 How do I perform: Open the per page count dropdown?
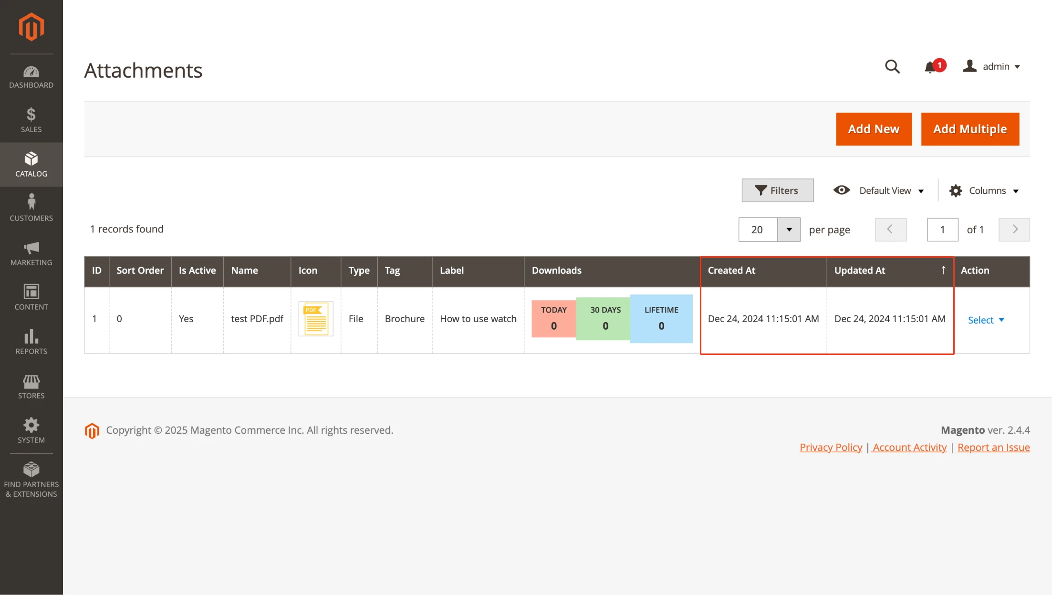pos(789,230)
